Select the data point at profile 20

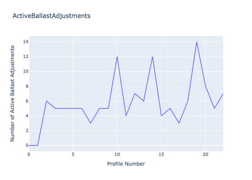click(206, 86)
